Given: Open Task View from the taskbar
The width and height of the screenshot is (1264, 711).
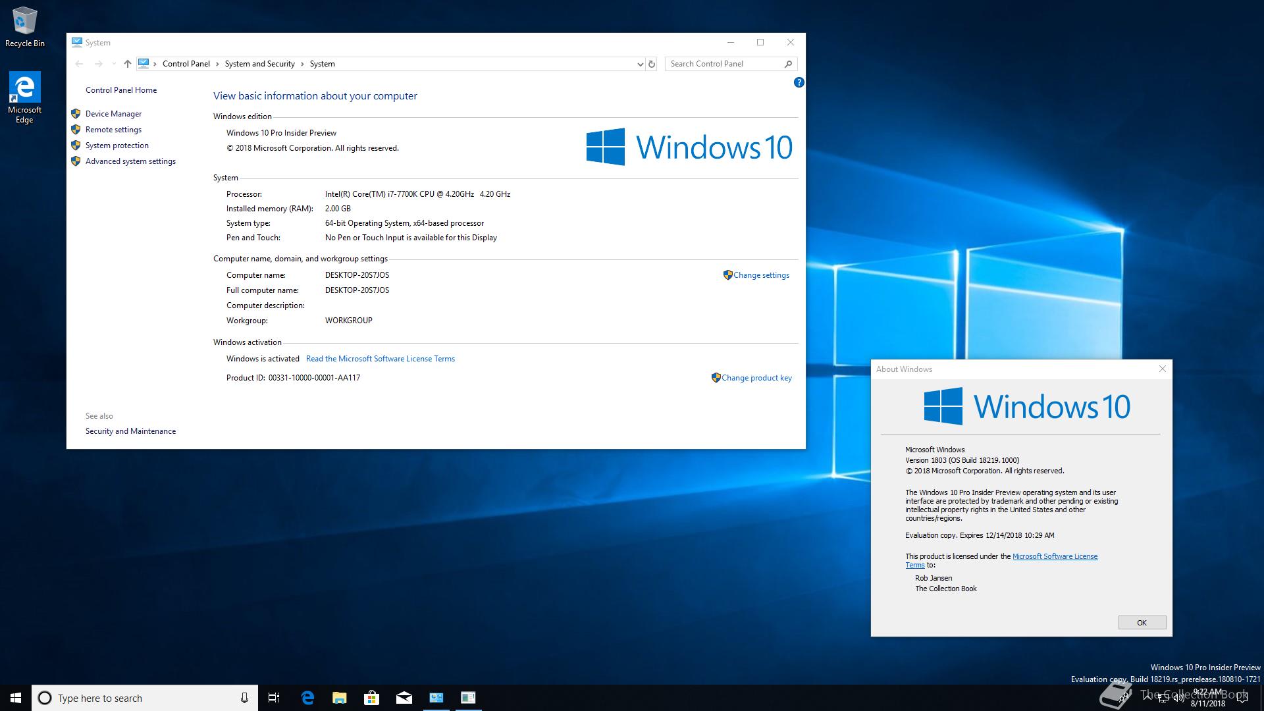Looking at the screenshot, I should pos(274,698).
